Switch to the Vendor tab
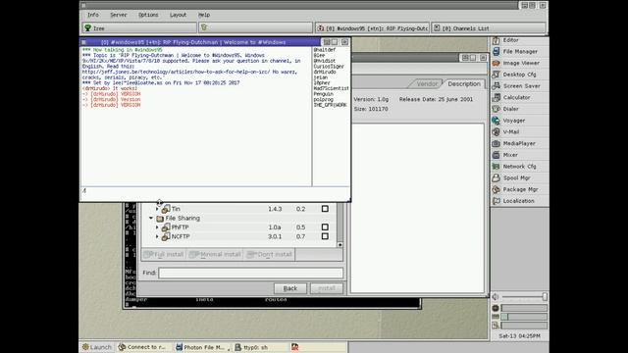Image resolution: width=628 pixels, height=353 pixels. [x=427, y=83]
